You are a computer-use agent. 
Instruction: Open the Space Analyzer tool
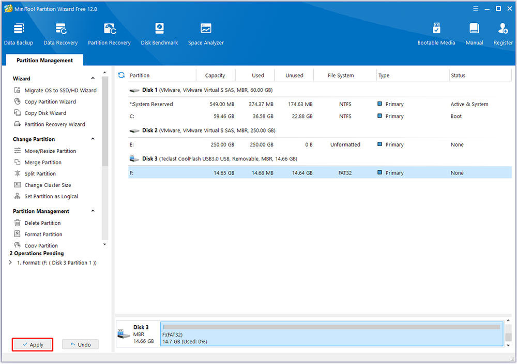point(206,34)
